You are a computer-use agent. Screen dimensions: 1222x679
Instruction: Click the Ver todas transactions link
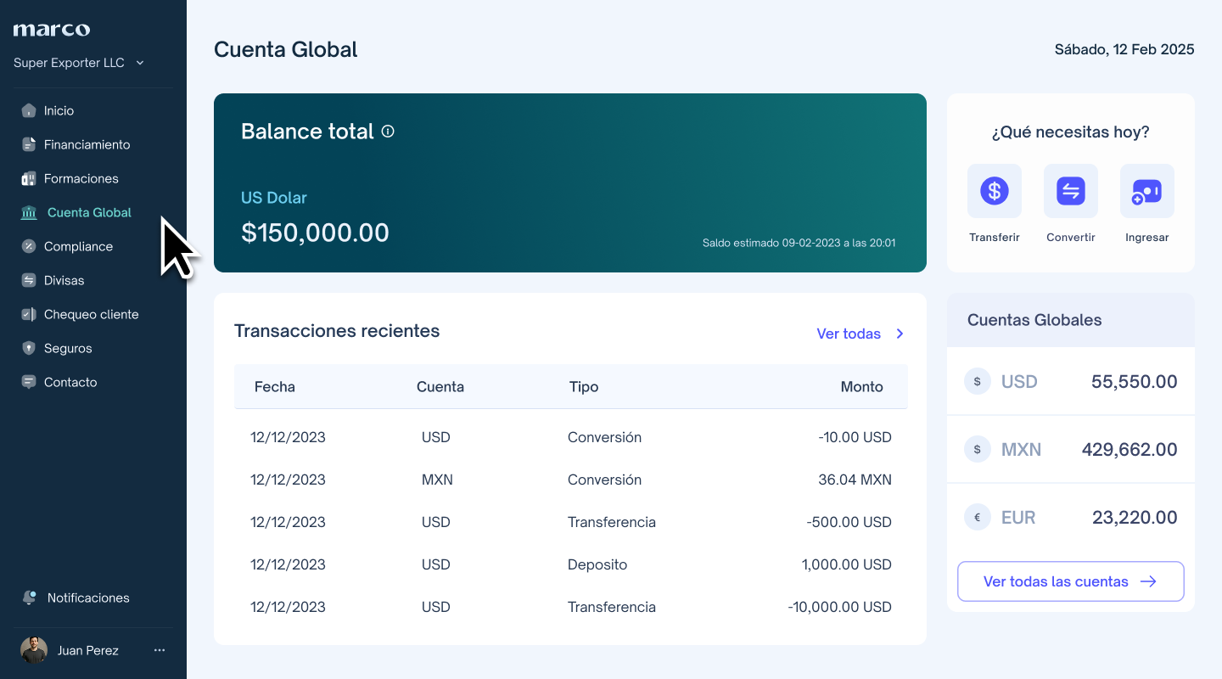point(849,334)
